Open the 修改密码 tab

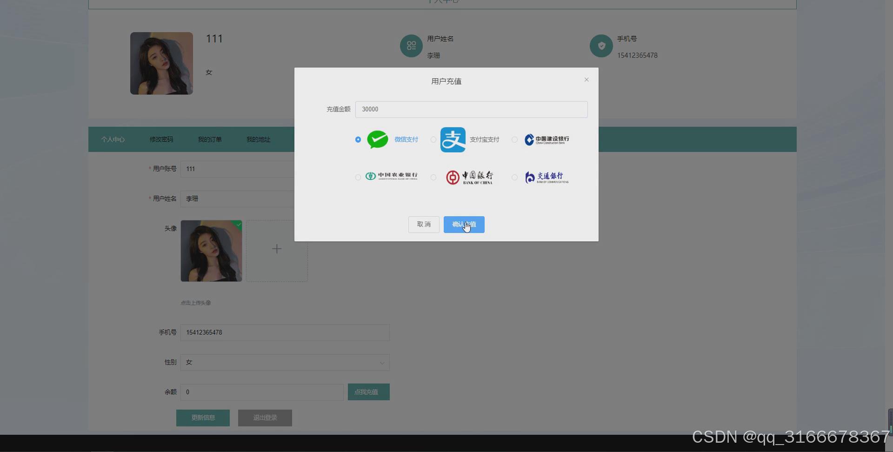[x=161, y=140]
